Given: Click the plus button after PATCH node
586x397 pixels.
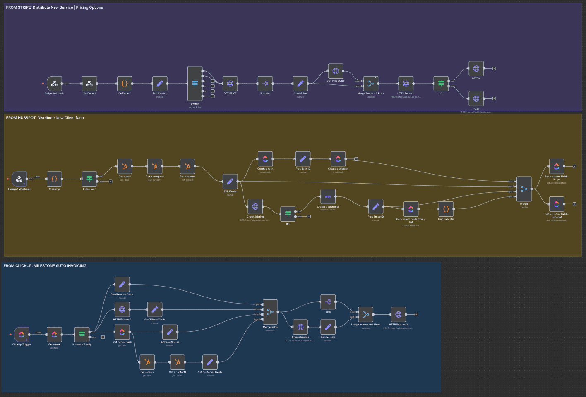Looking at the screenshot, I should 494,69.
